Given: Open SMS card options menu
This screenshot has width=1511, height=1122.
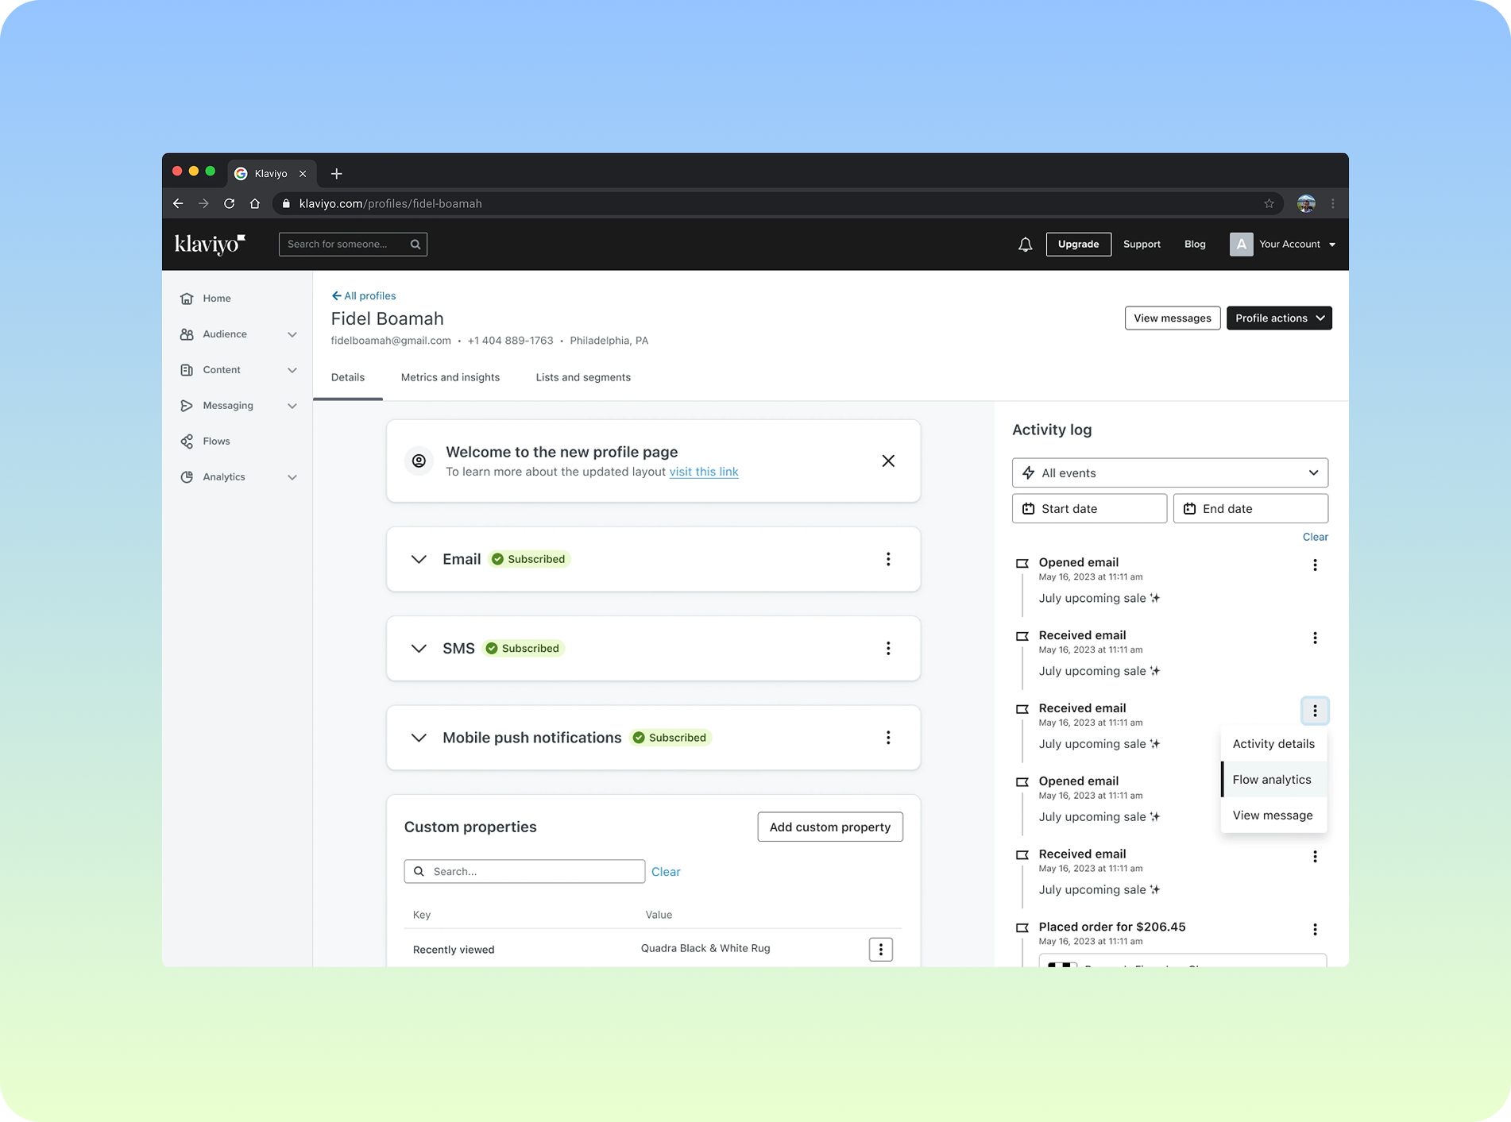Looking at the screenshot, I should tap(888, 648).
